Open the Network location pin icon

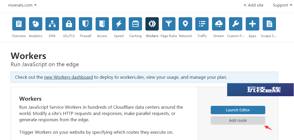pos(185,24)
